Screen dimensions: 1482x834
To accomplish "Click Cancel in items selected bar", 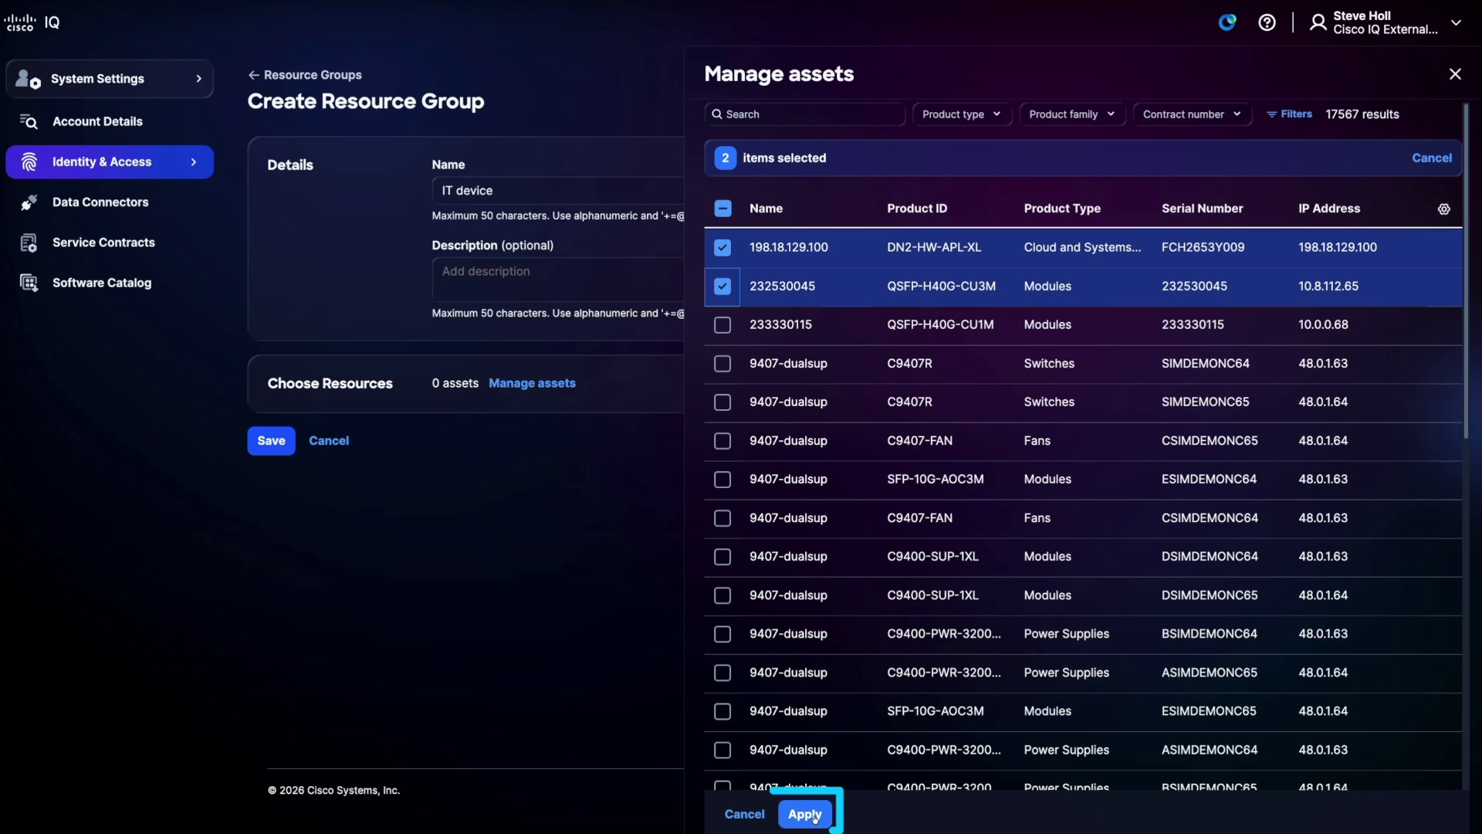I will [1432, 158].
